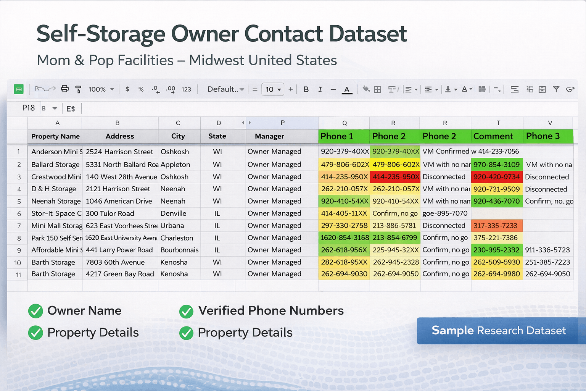Open the 100% zoom dropdown
The height and width of the screenshot is (391, 586).
point(101,89)
